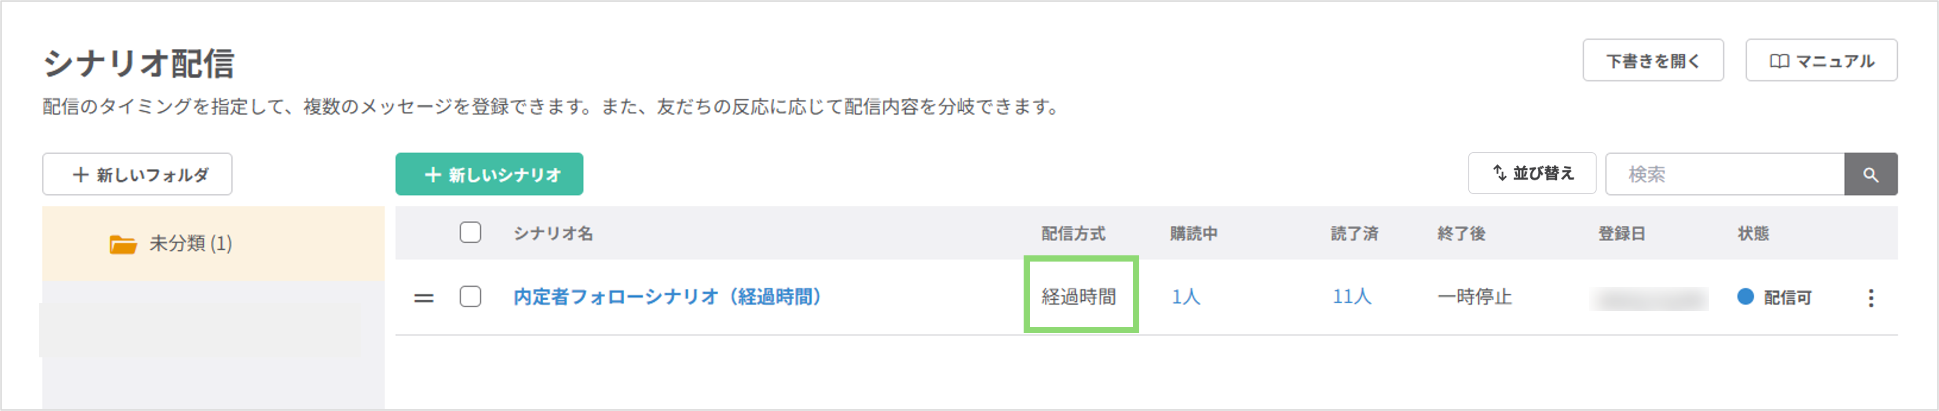Click the 配信方式 column header
The height and width of the screenshot is (411, 1939).
(x=1073, y=234)
